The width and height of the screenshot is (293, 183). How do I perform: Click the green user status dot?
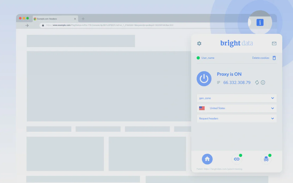point(198,58)
